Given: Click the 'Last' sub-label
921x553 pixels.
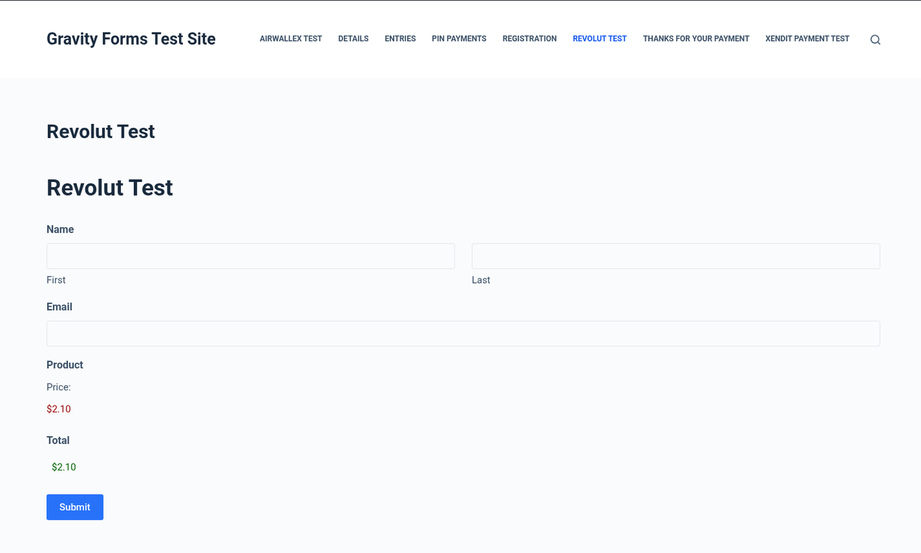Looking at the screenshot, I should 481,280.
